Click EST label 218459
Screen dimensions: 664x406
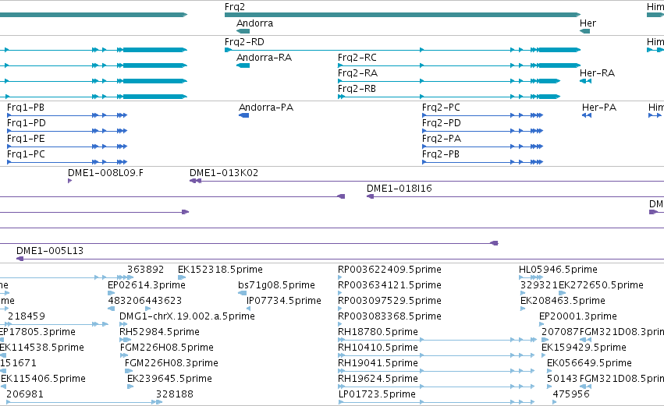point(27,316)
